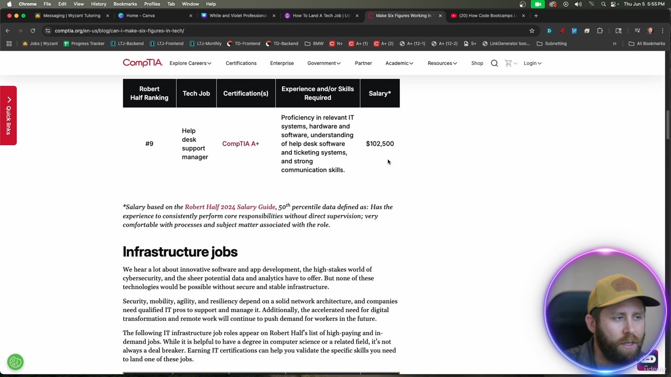Open macOS Spotlight search
Viewport: 671px width, 377px height.
pyautogui.click(x=603, y=4)
